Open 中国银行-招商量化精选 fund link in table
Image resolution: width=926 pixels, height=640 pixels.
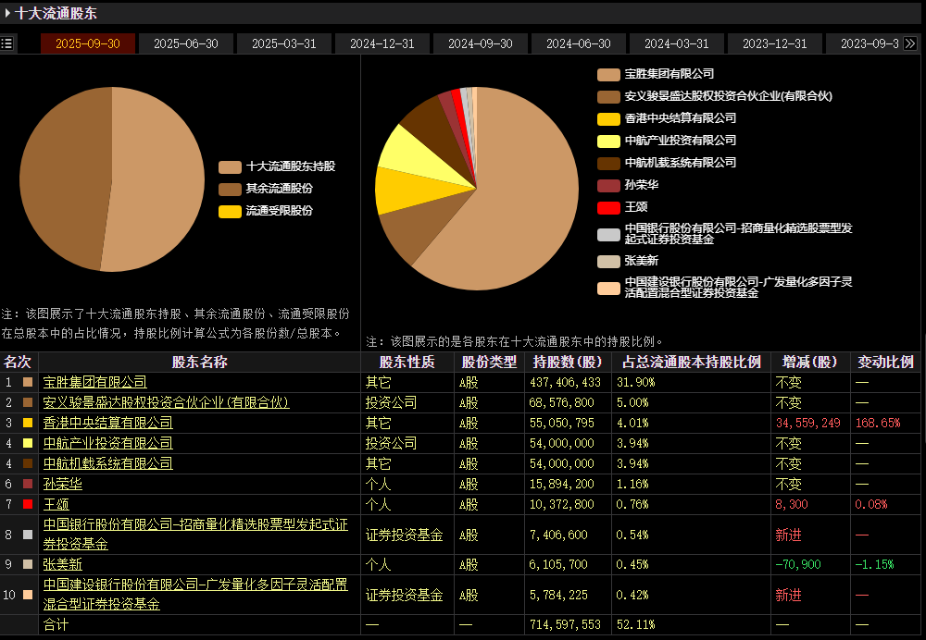(195, 535)
